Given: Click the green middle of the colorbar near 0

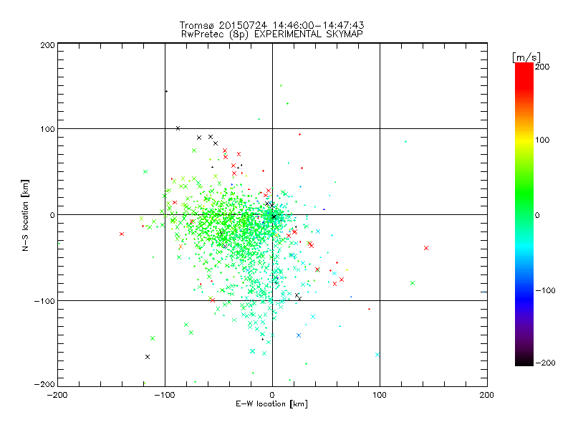Looking at the screenshot, I should click(x=524, y=214).
